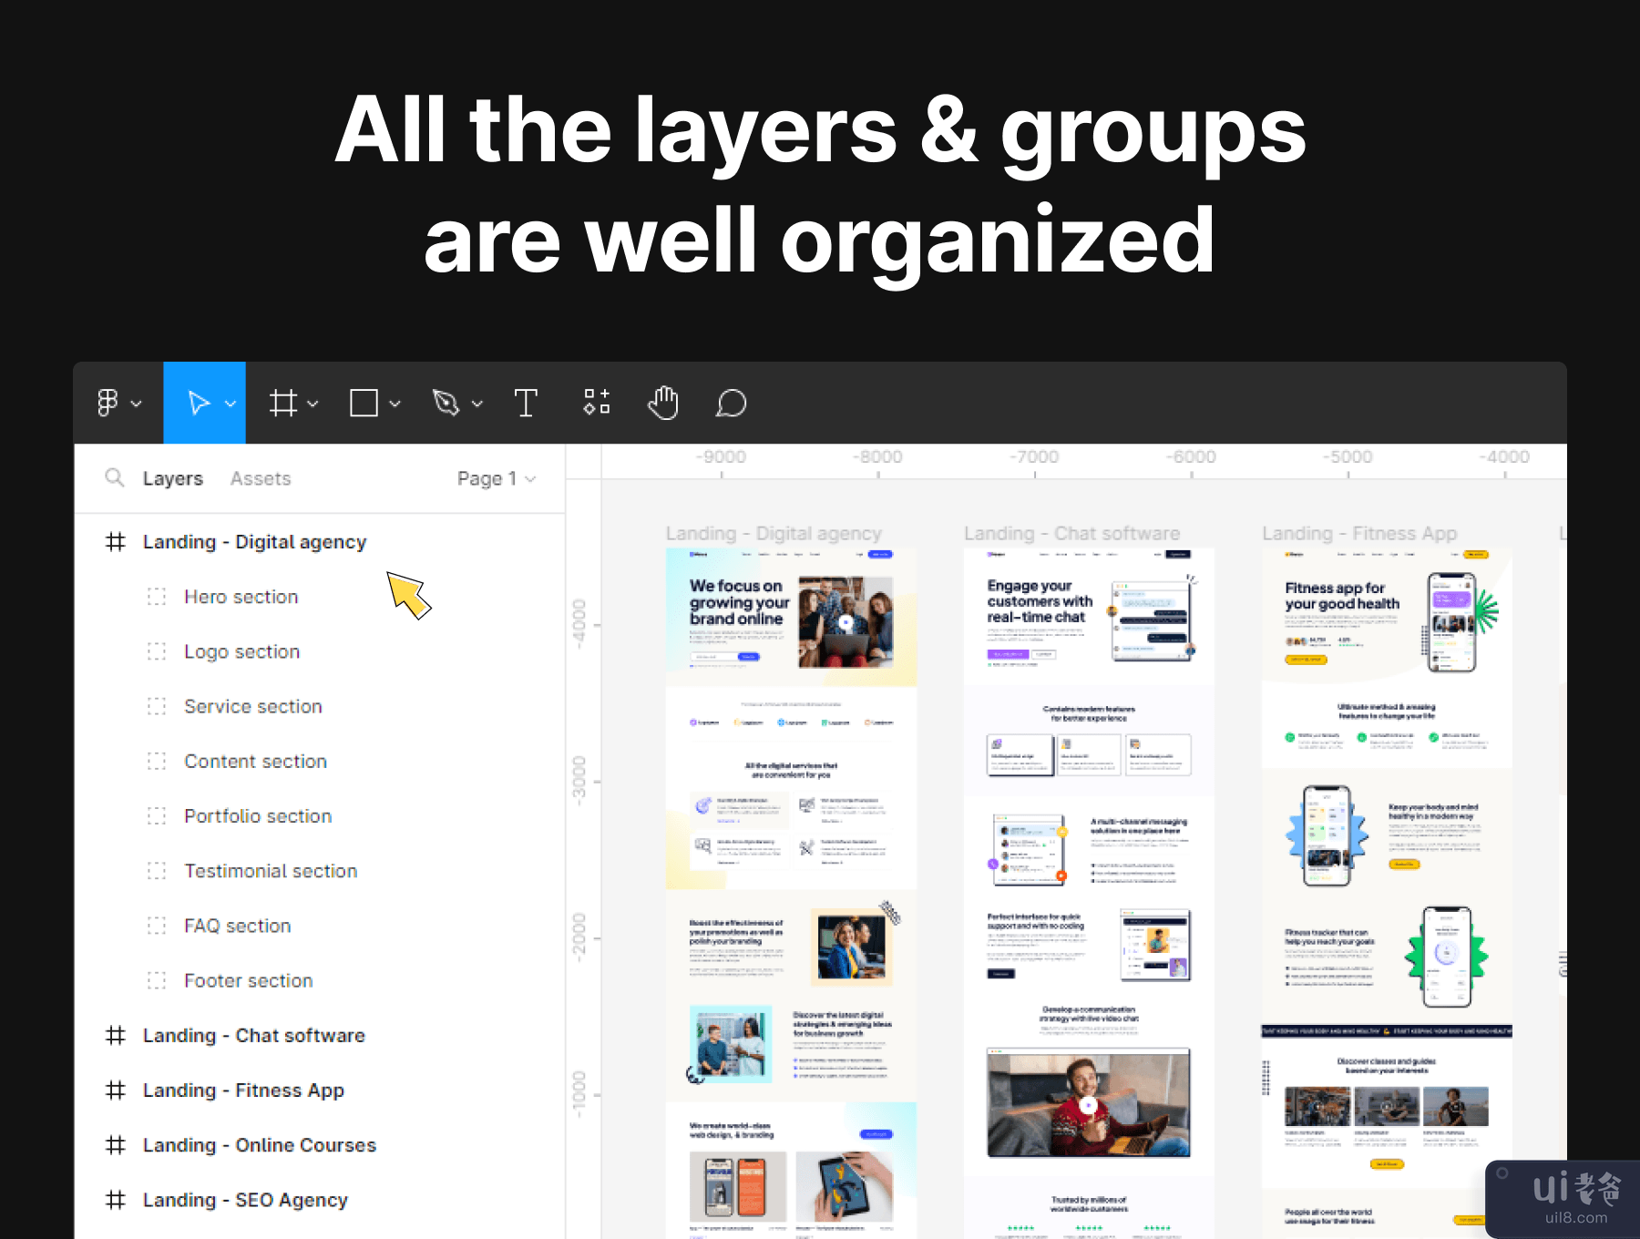1640x1239 pixels.
Task: Select the Comment tool
Action: click(x=731, y=403)
